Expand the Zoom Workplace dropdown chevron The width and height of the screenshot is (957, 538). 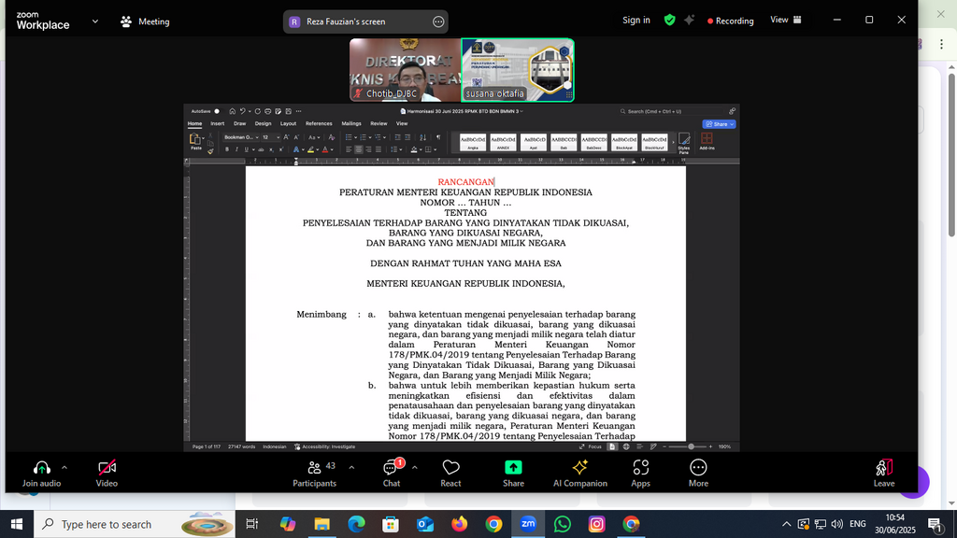[95, 21]
